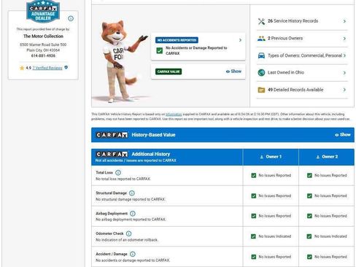Image resolution: width=356 pixels, height=267 pixels.
Task: Select the Owner 1 column header
Action: click(271, 157)
